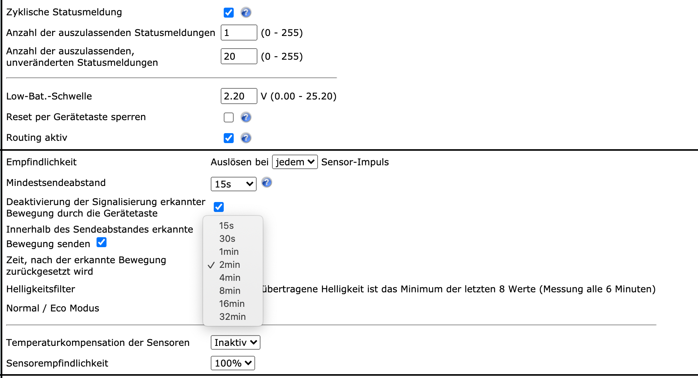Click the 'Normal / Eco Modus' label

point(53,308)
